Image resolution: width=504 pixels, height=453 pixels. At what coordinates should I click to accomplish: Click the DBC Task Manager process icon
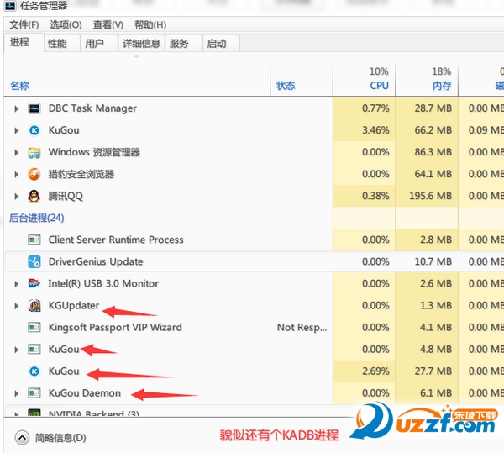(x=34, y=108)
